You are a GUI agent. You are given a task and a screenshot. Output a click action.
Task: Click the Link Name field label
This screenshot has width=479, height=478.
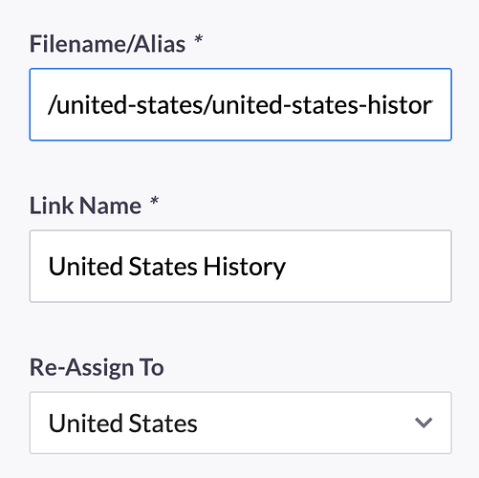85,206
